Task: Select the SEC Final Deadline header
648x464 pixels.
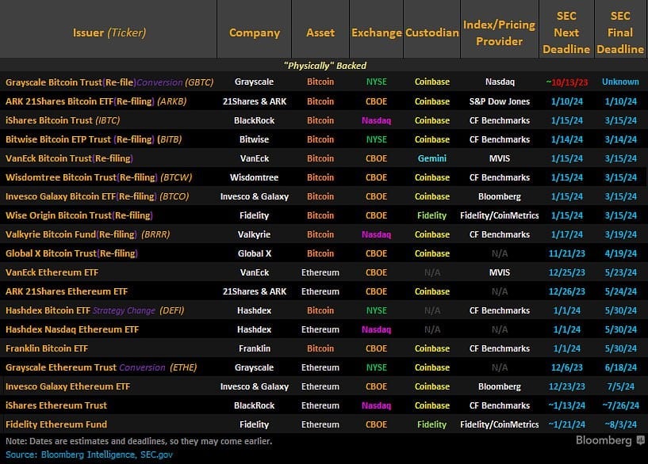Action: [x=620, y=33]
